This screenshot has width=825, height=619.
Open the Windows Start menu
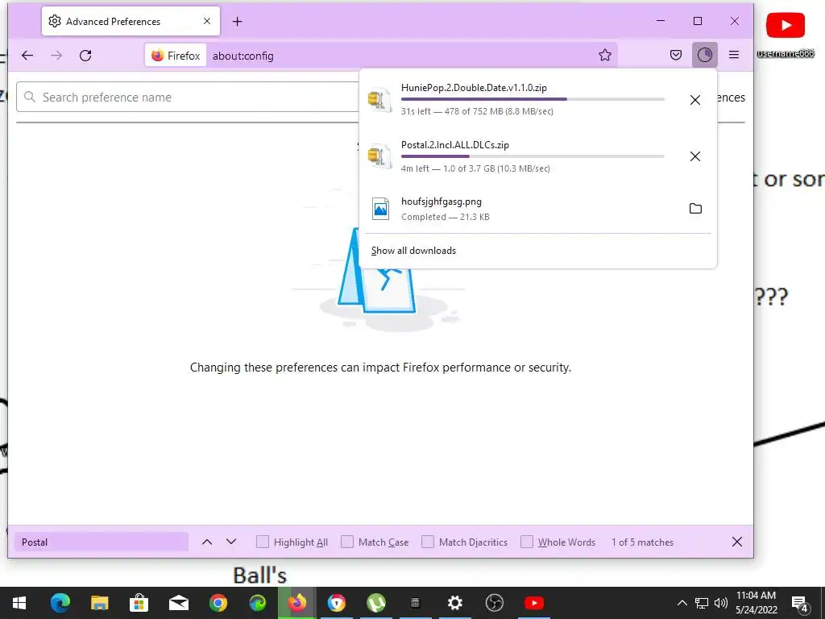(19, 603)
